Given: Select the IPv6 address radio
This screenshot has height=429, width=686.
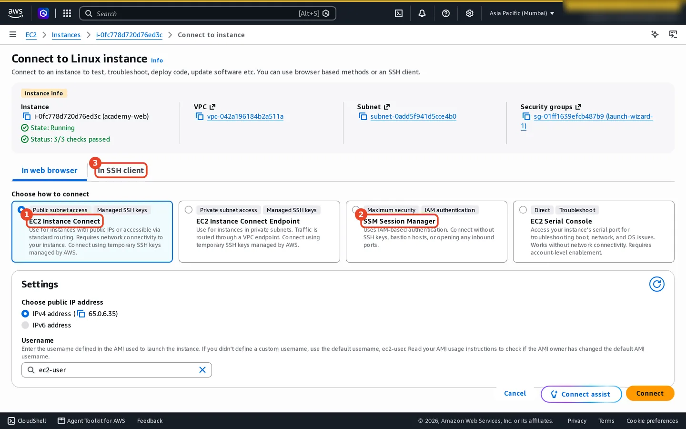Looking at the screenshot, I should (25, 325).
